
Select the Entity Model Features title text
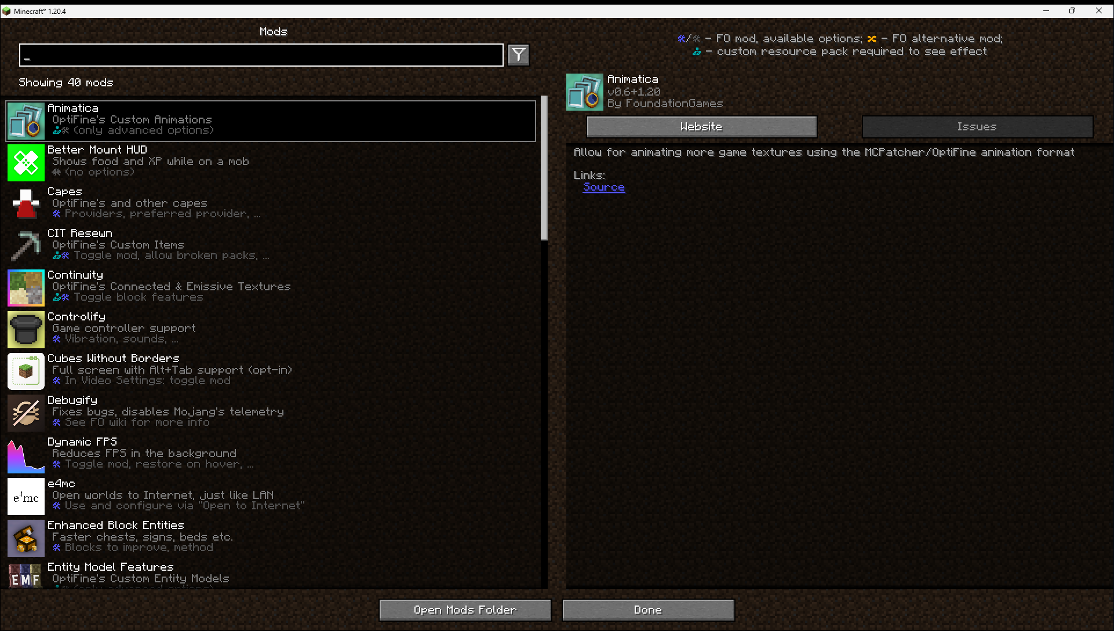point(111,567)
